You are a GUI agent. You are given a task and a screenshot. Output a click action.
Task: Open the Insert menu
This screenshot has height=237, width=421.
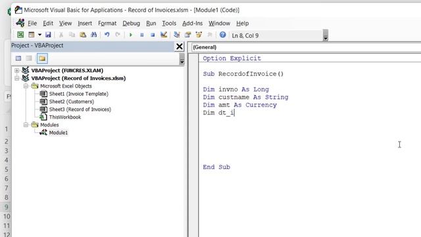pos(85,24)
